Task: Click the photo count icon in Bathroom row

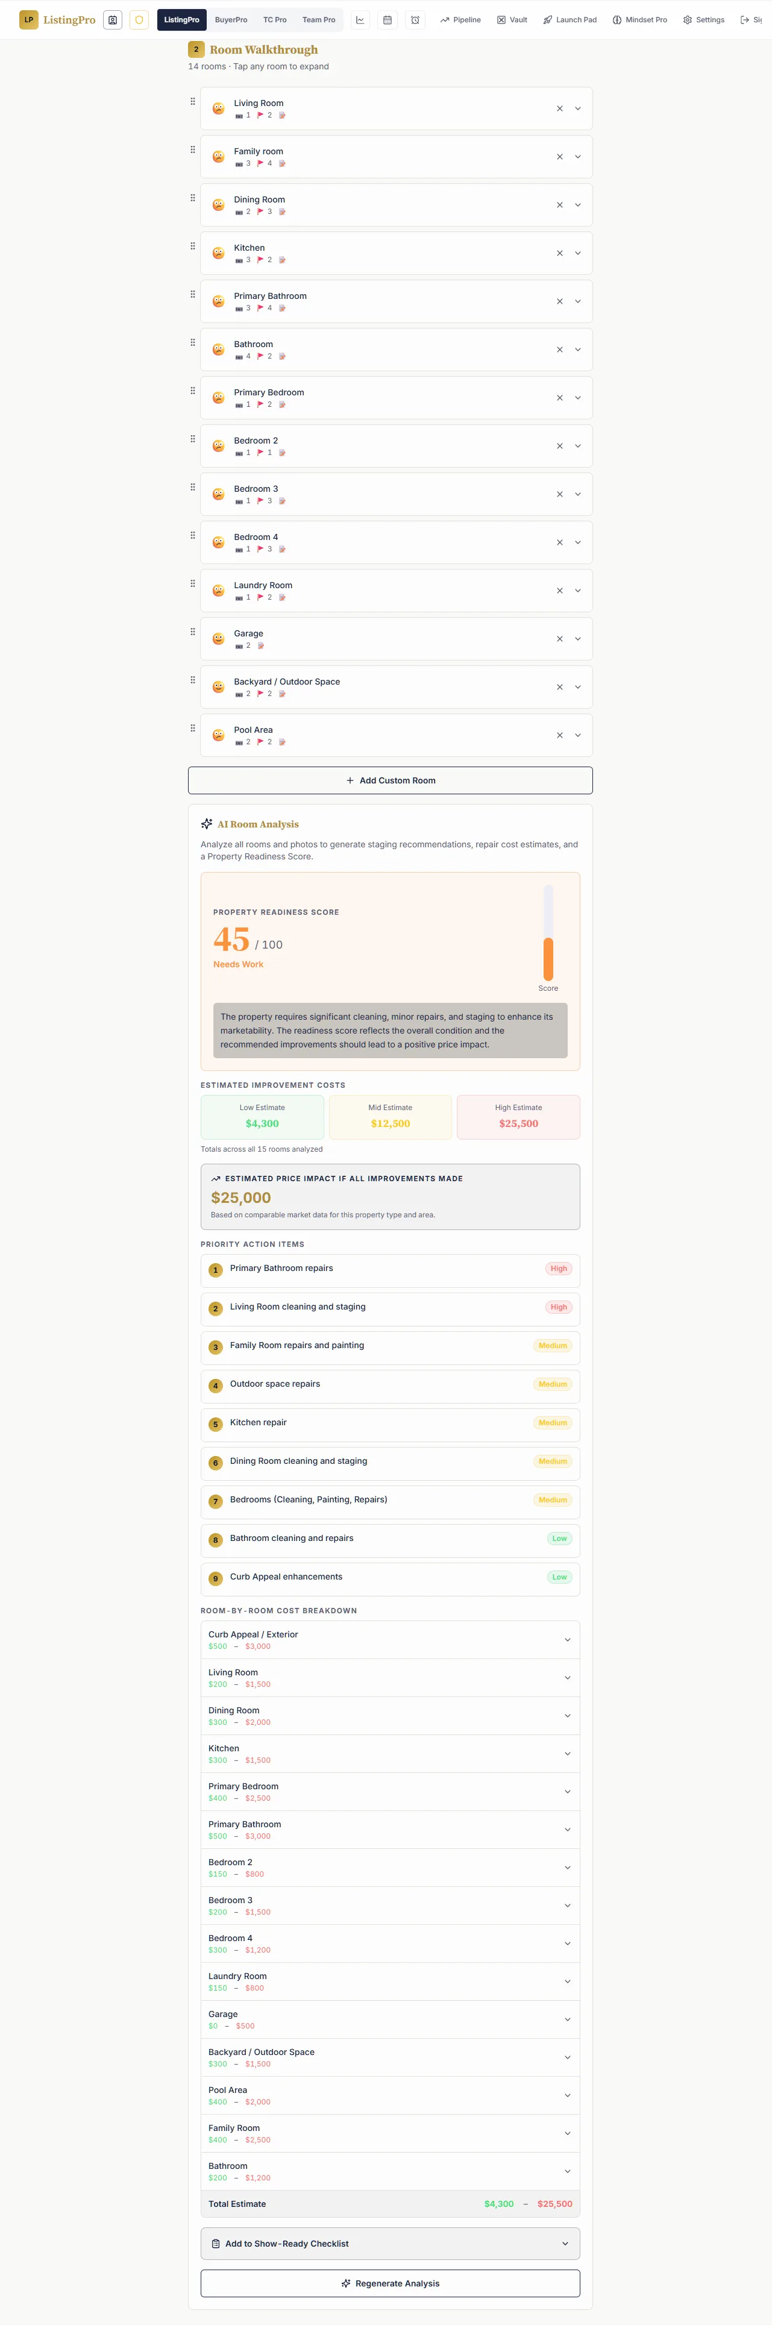Action: click(x=239, y=357)
